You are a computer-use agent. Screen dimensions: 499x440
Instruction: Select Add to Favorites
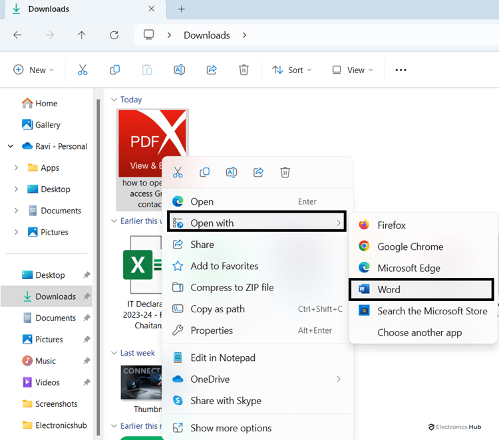pos(257,266)
